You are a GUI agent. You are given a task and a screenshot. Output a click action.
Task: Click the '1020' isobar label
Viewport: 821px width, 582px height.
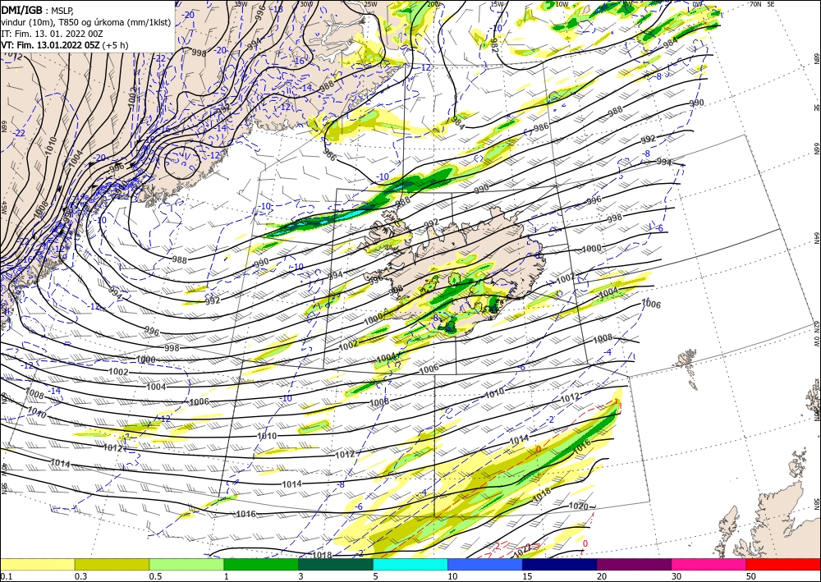pyautogui.click(x=579, y=506)
